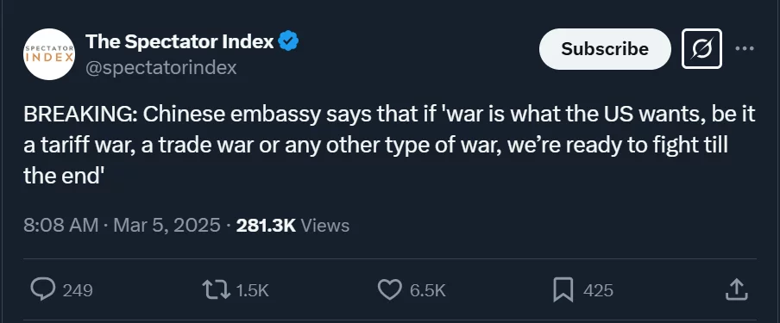
Task: Click the blue verified badge
Action: pyautogui.click(x=288, y=41)
